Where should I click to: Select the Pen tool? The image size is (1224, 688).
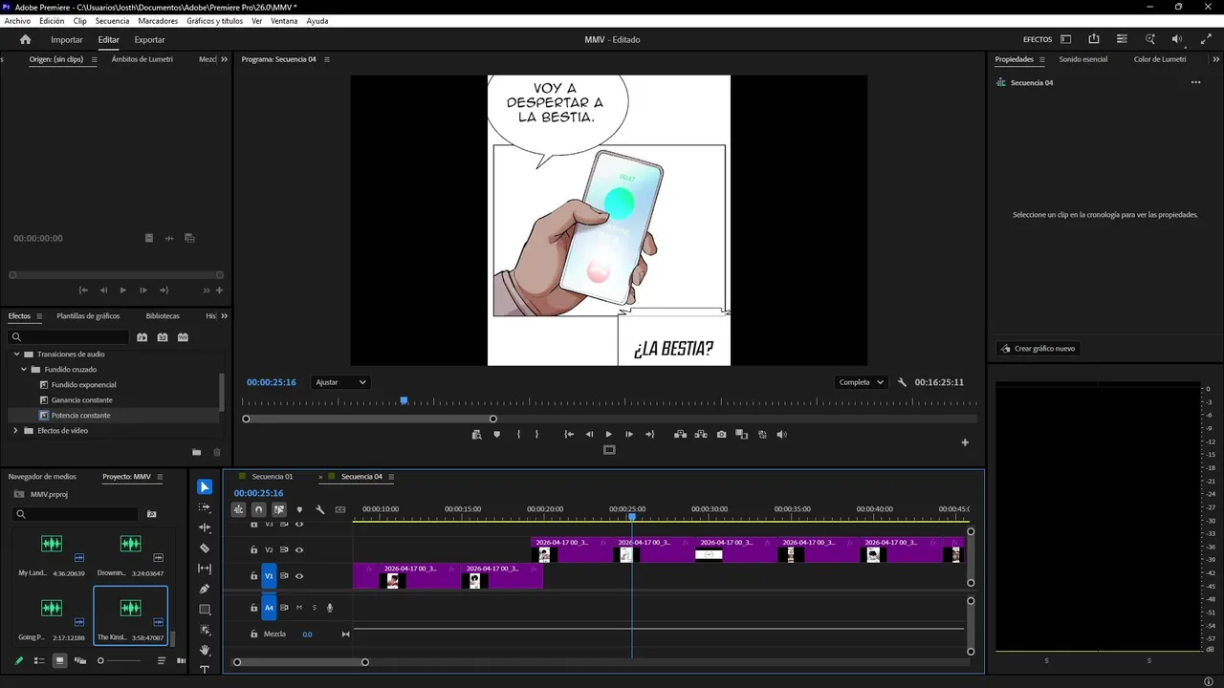tap(205, 589)
